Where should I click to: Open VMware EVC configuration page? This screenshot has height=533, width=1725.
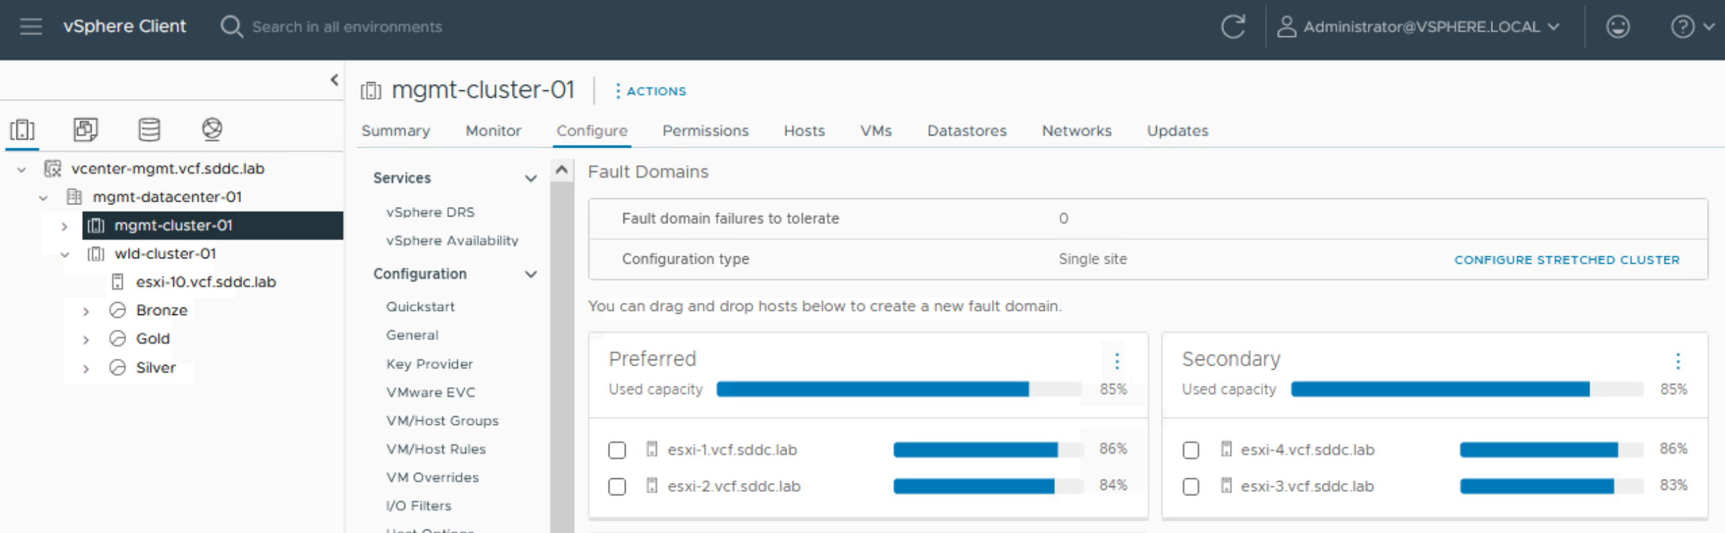click(x=430, y=392)
